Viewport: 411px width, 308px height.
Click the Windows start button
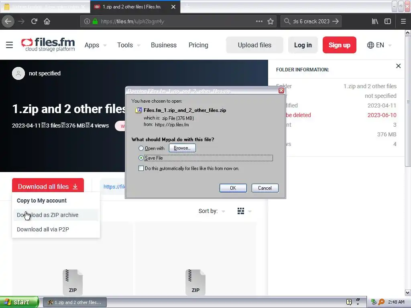[x=19, y=302]
